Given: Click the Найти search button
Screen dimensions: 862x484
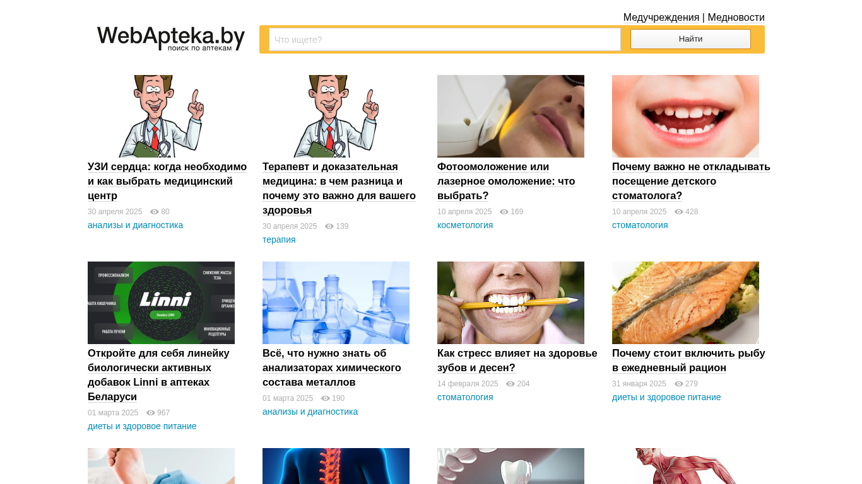Looking at the screenshot, I should click(690, 39).
